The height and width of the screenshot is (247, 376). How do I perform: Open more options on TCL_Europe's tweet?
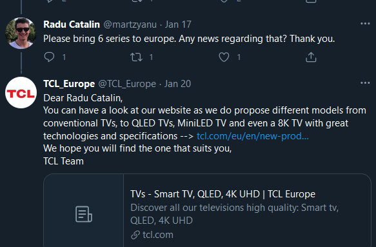tap(365, 83)
